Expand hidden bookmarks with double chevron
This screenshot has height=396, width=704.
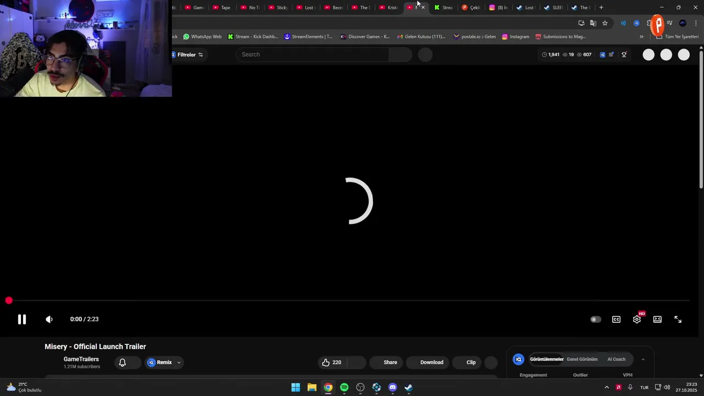(641, 37)
